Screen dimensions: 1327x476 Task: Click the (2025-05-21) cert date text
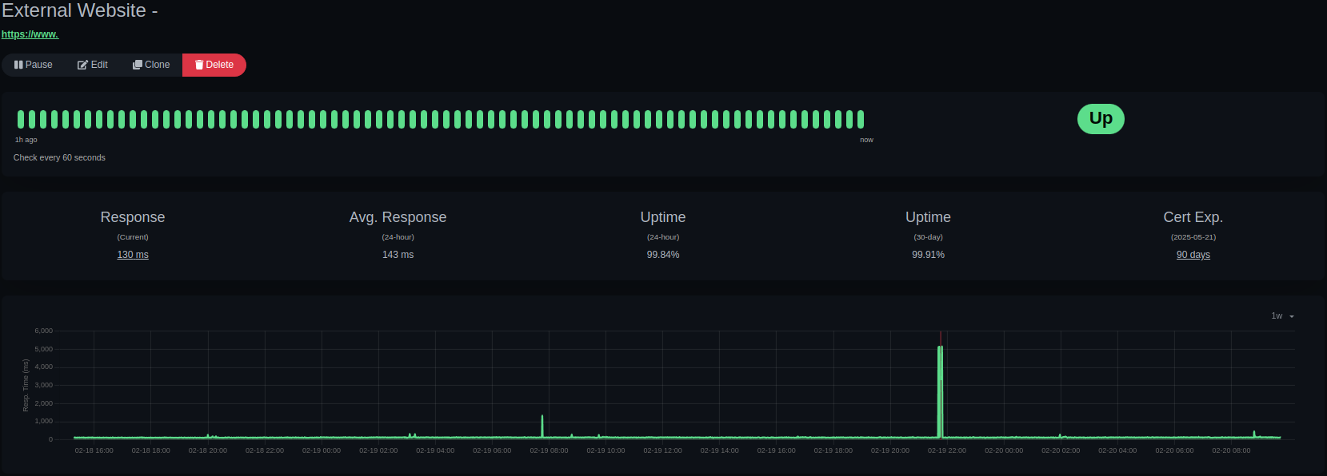coord(1193,237)
